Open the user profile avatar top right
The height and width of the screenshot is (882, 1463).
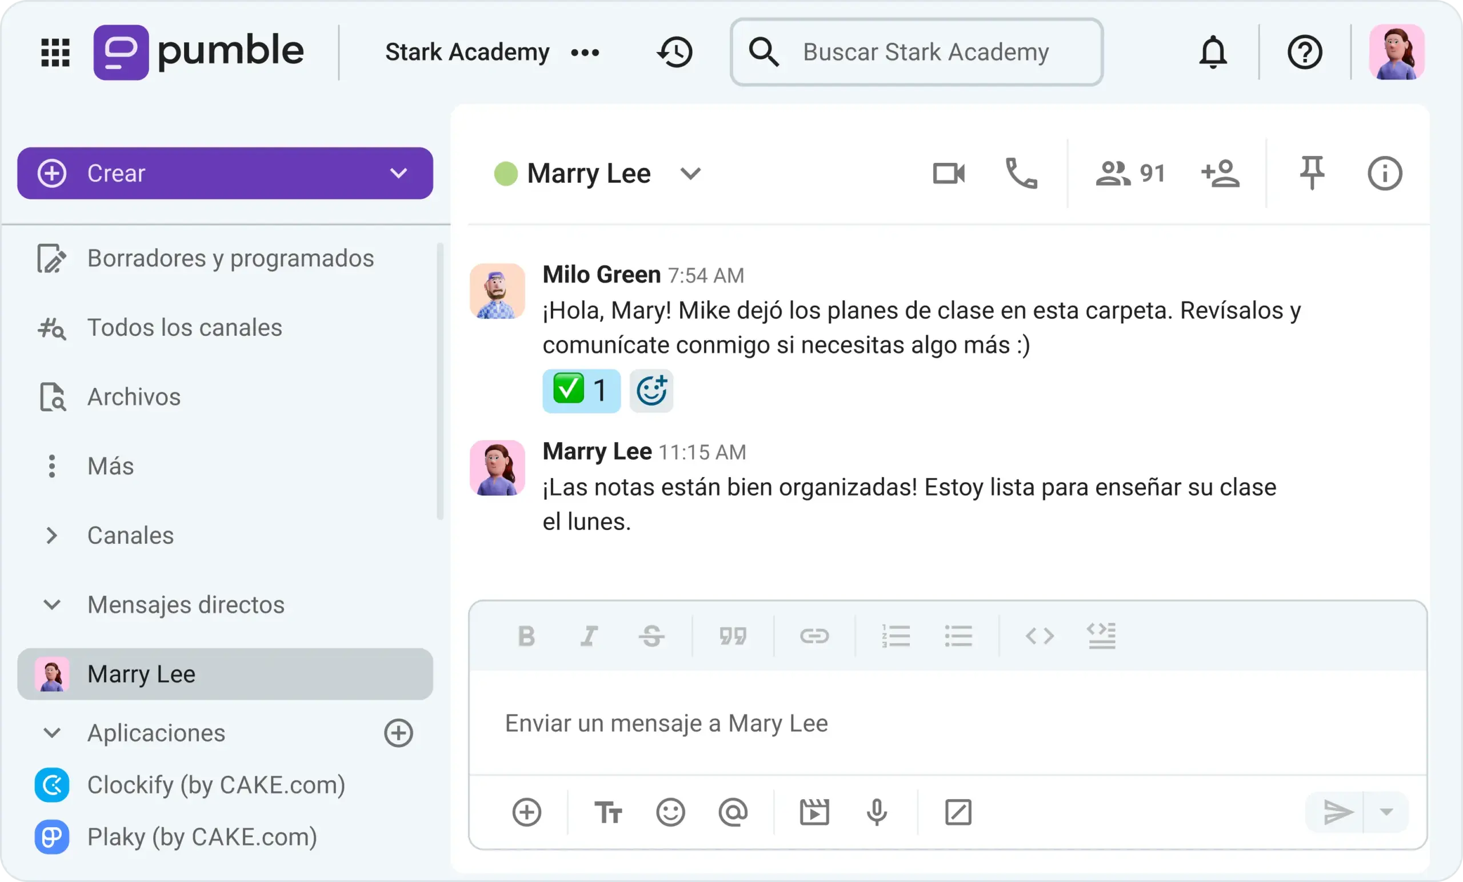point(1396,52)
